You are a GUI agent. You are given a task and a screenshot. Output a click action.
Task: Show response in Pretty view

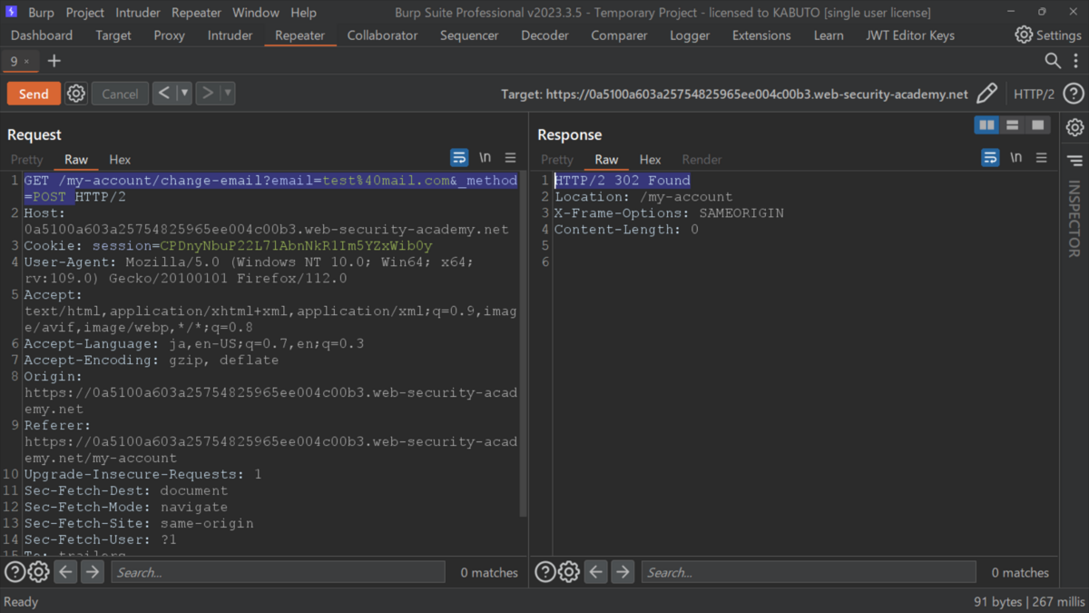click(557, 159)
